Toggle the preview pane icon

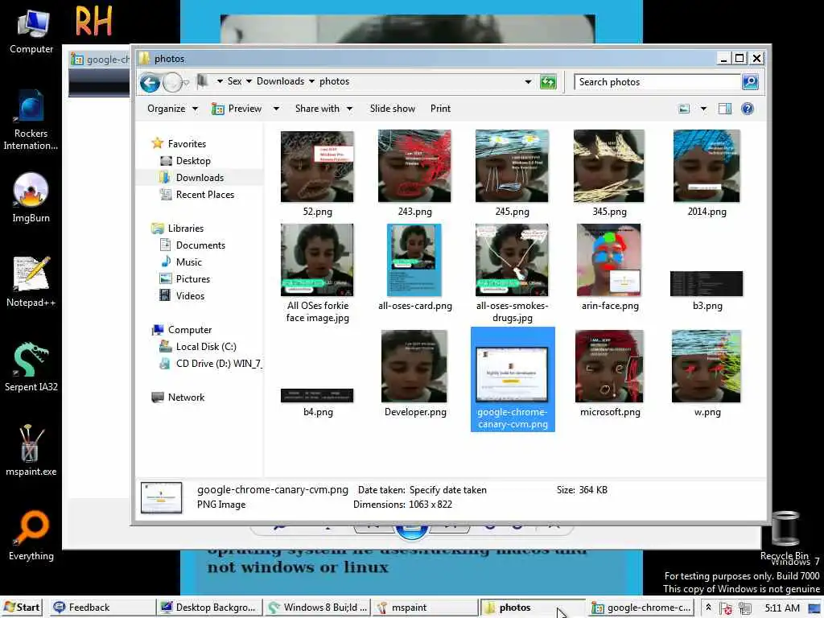(x=725, y=109)
